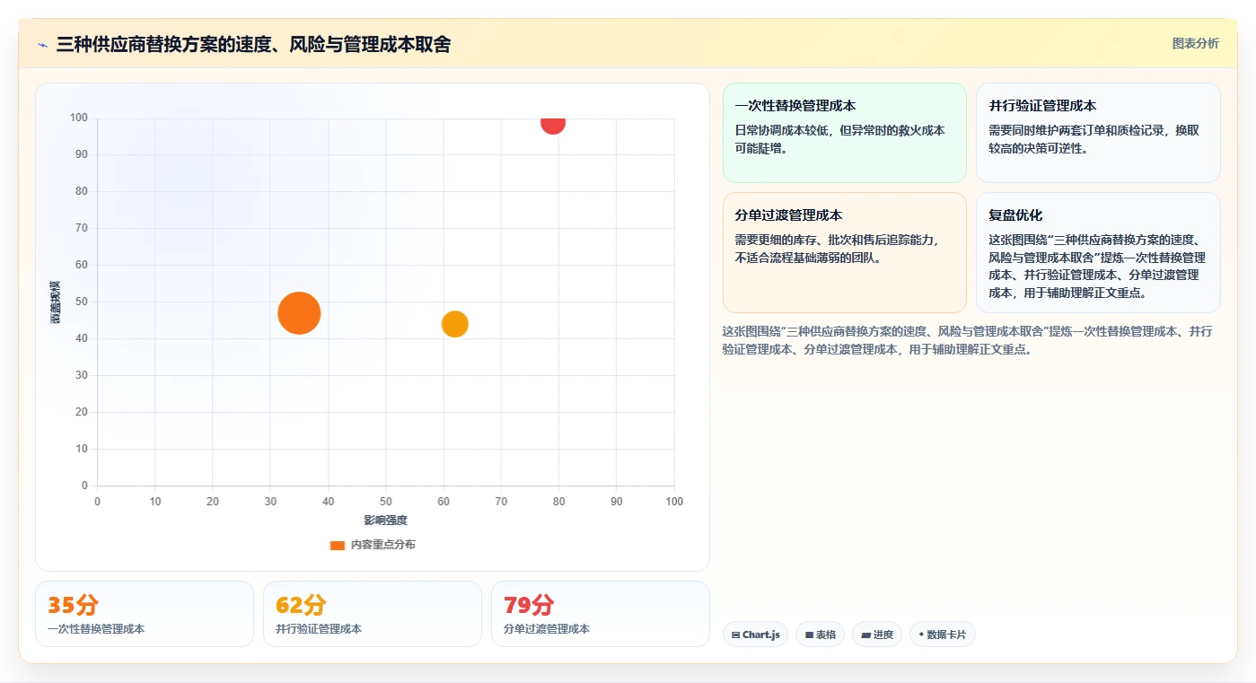Viewport: 1256px width, 683px height.
Task: Click the lightning icon beside the title
Action: (42, 45)
